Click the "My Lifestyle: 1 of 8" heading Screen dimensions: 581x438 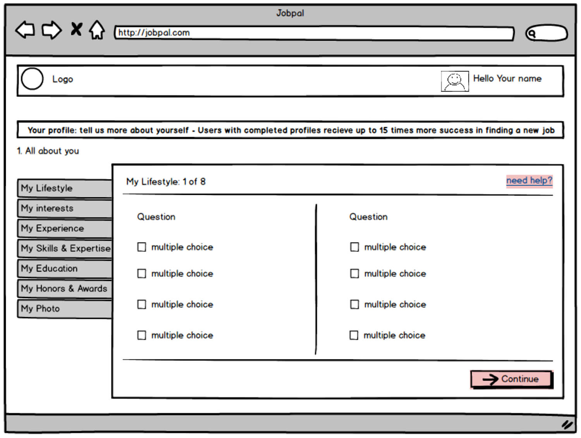166,182
